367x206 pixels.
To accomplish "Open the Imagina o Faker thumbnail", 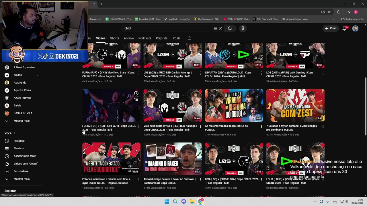I will (173, 159).
